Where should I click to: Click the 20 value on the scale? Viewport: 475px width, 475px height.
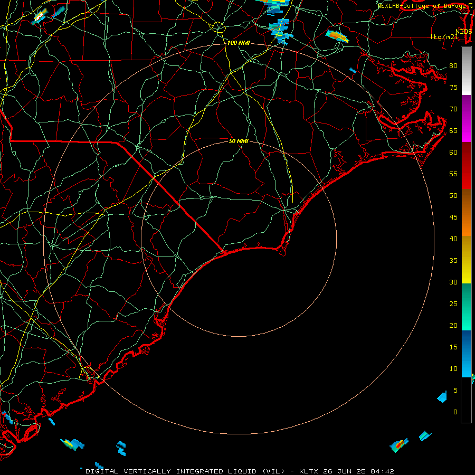pyautogui.click(x=453, y=325)
